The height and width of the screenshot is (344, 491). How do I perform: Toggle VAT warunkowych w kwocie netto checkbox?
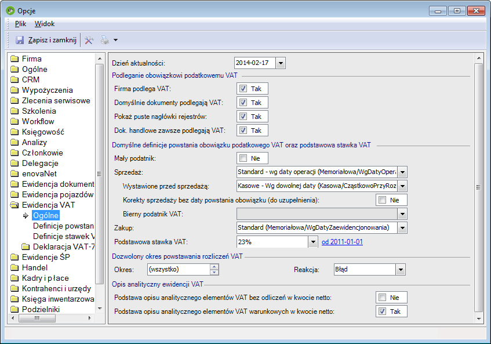point(382,312)
